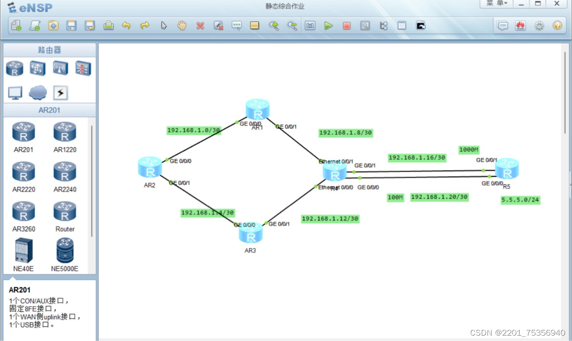Click the 192.168.1.12/30 label
This screenshot has height=341, width=572.
[330, 219]
